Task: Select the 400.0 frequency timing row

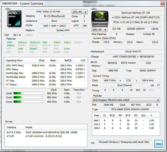Action: [x=126, y=128]
